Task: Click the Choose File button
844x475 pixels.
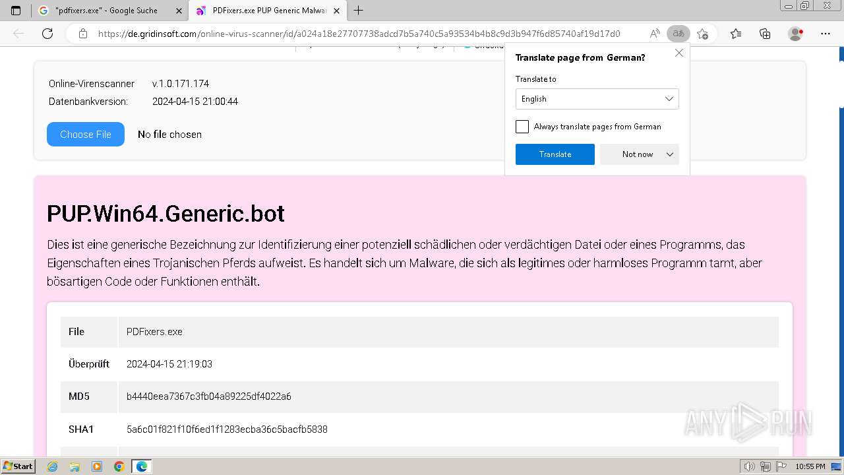Action: coord(86,134)
